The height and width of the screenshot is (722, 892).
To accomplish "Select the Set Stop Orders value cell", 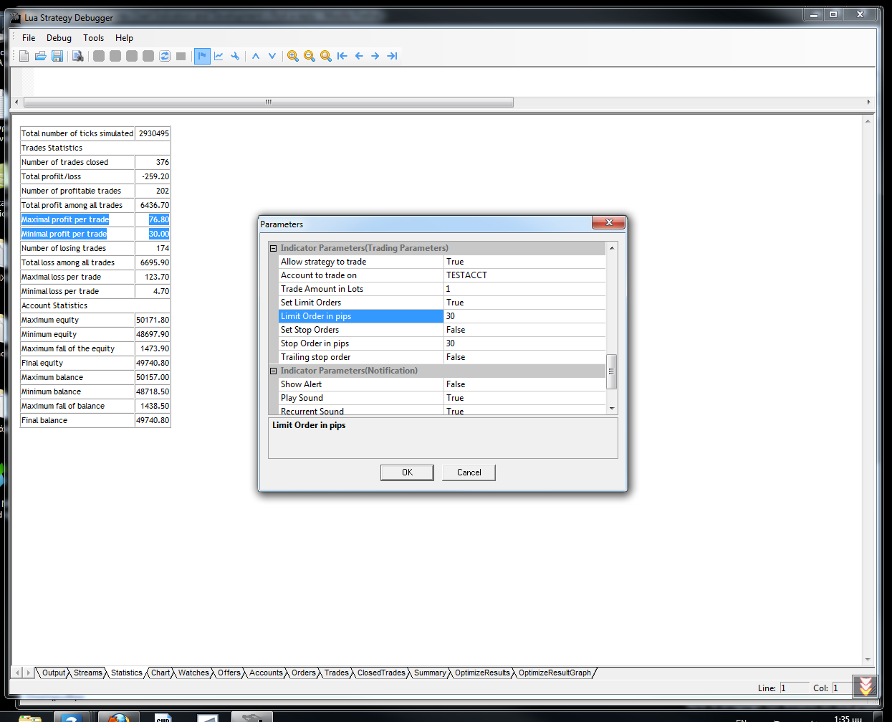I will (x=524, y=330).
